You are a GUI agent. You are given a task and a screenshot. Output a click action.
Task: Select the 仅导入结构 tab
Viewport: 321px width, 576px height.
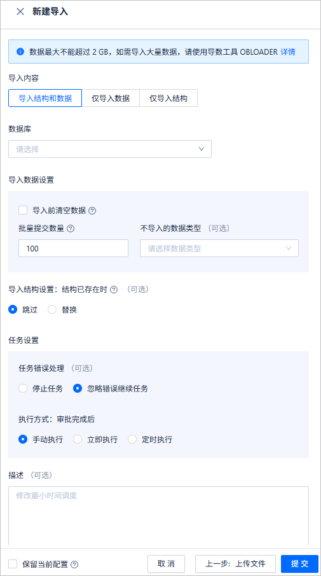(168, 99)
